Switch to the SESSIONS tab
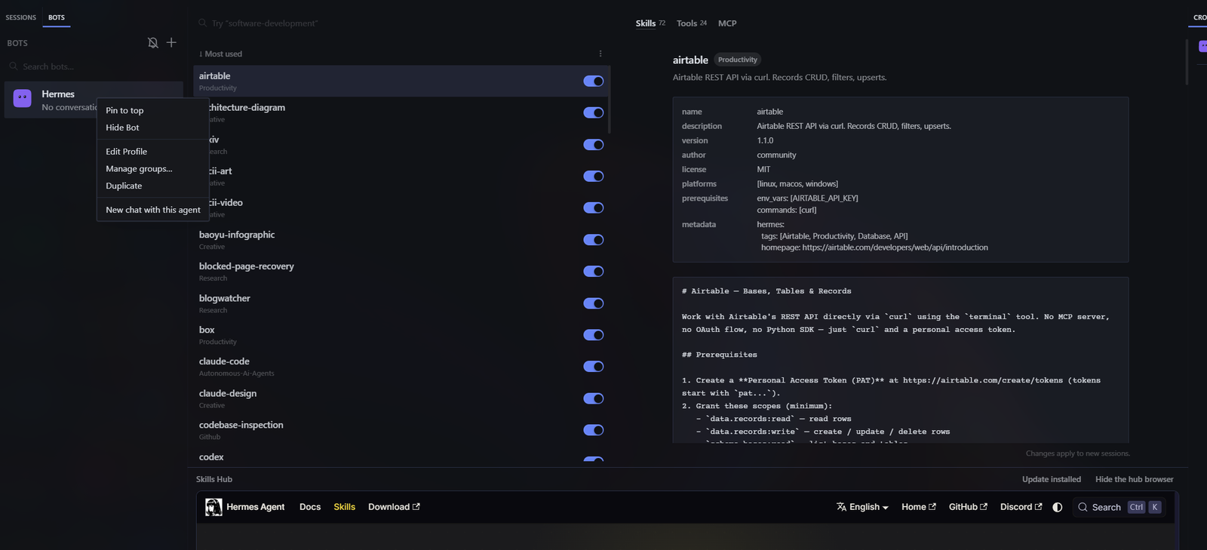This screenshot has height=550, width=1207. point(21,17)
